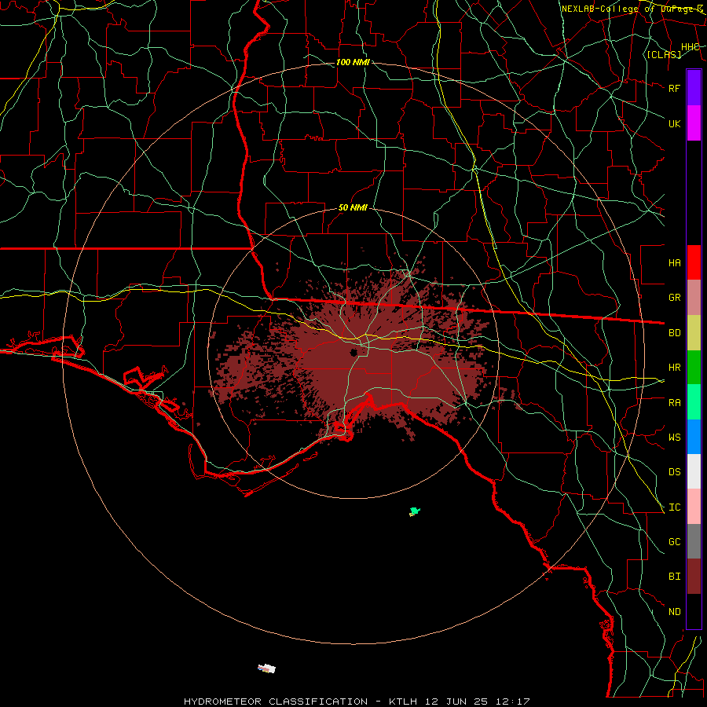Select the BD legend label

point(674,333)
